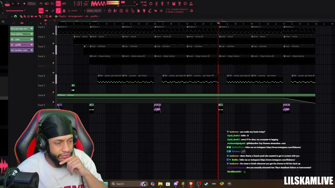Click the 'sfx - graffiti' breadcrumb
The image size is (335, 188).
(x=91, y=16)
